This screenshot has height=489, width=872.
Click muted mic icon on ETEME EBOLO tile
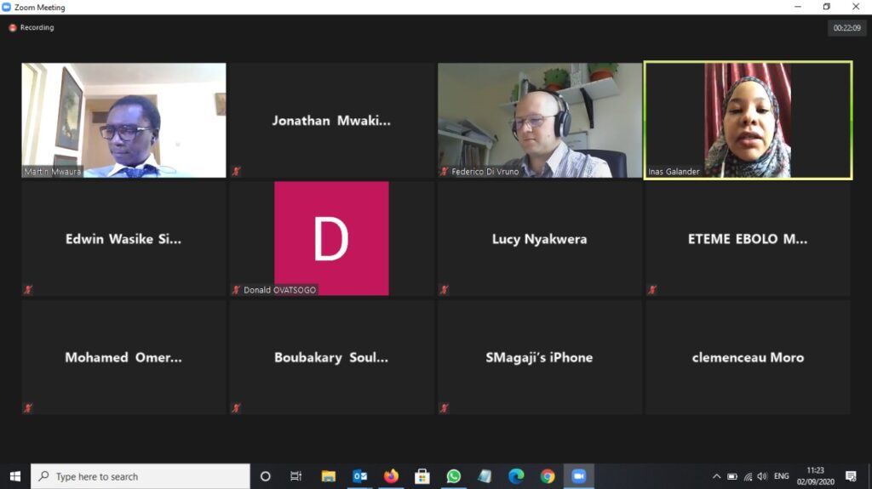pyautogui.click(x=652, y=289)
